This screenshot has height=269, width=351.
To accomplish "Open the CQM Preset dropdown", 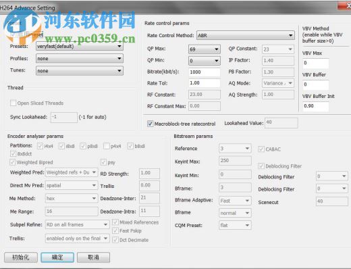I will tap(235, 225).
